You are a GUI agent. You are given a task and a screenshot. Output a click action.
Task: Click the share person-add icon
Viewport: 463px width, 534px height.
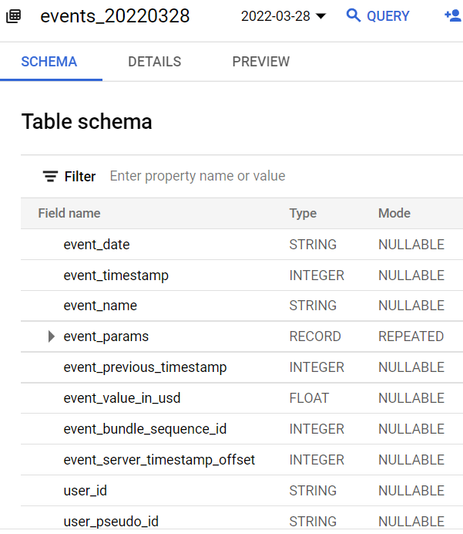point(453,16)
